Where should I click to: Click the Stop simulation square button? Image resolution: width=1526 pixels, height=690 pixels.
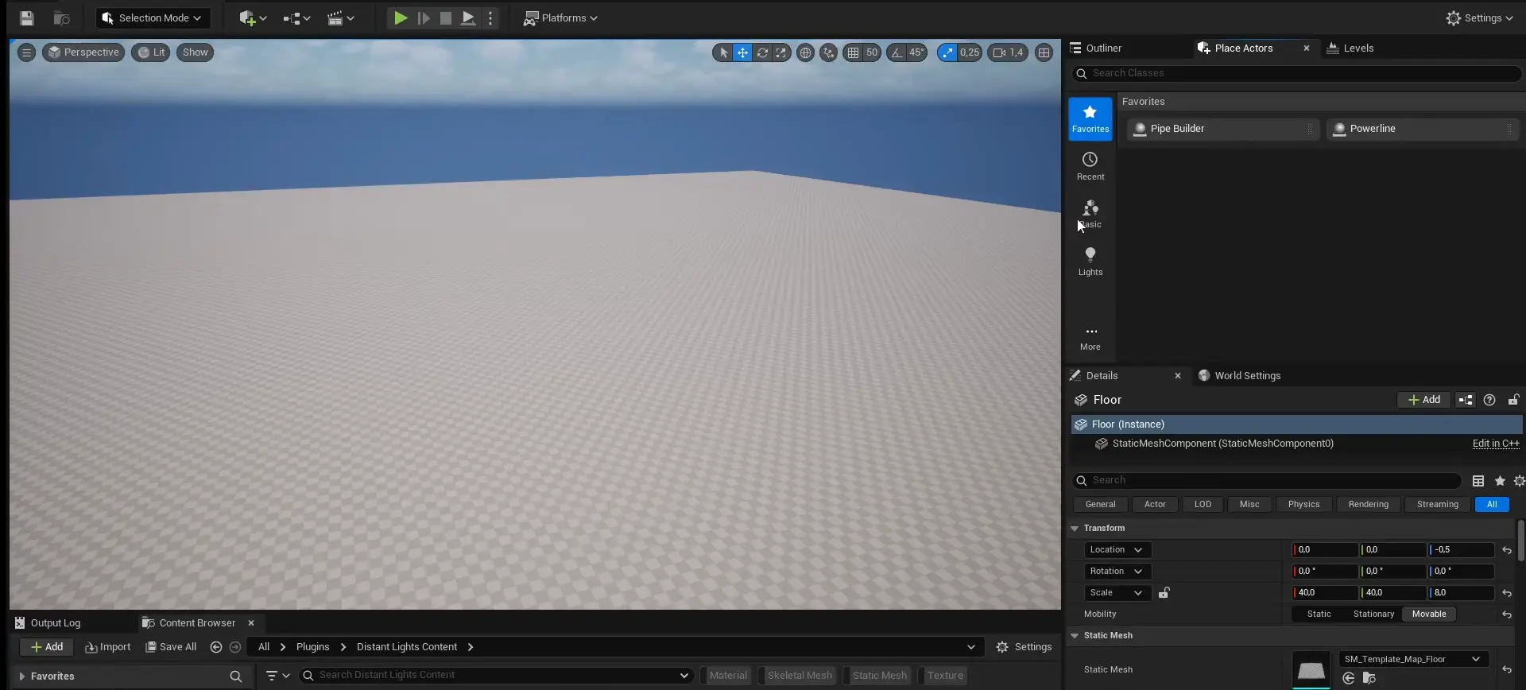(x=446, y=17)
